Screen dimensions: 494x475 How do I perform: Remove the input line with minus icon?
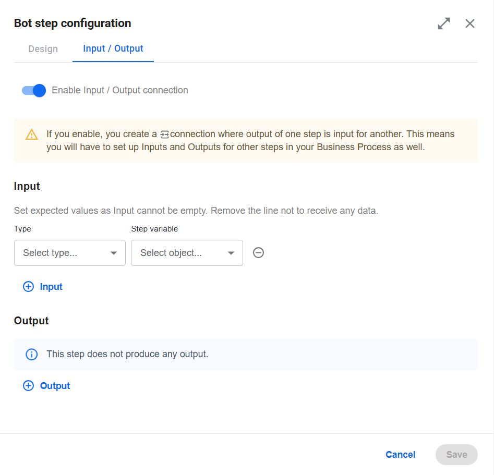tap(258, 252)
